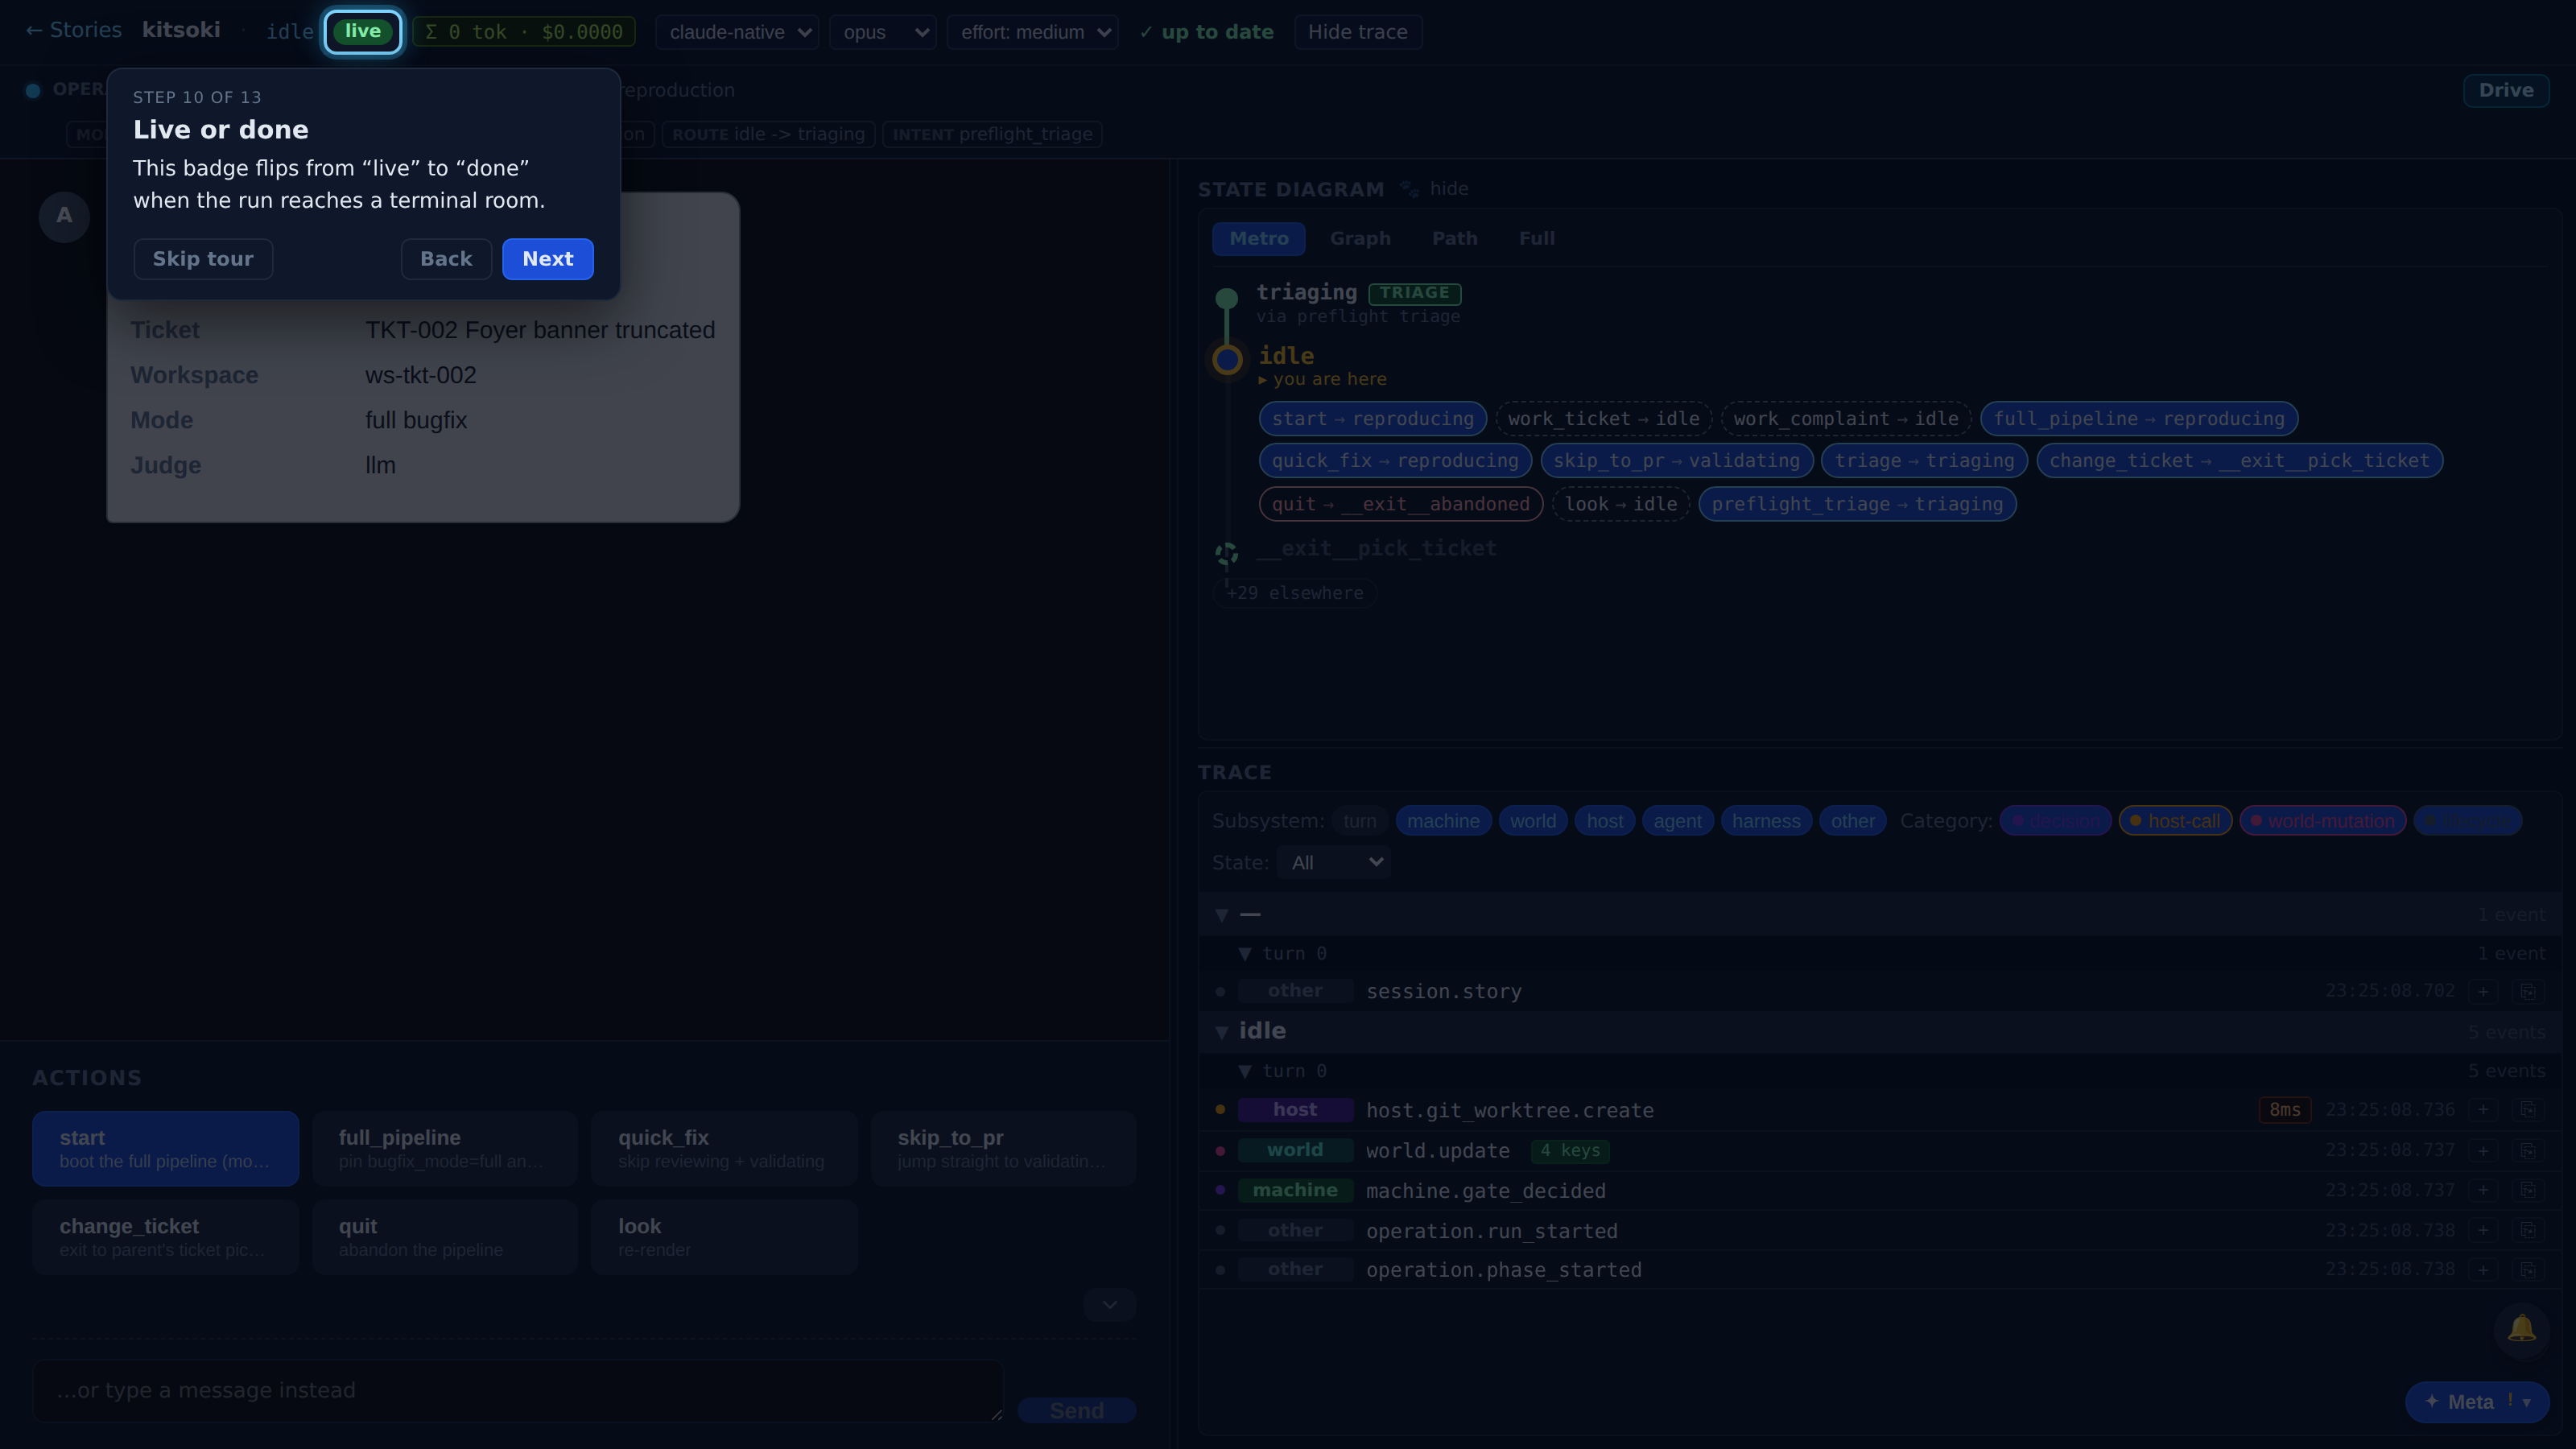
Task: Copy the operation.phase_started event
Action: click(x=2527, y=1270)
